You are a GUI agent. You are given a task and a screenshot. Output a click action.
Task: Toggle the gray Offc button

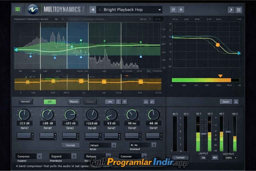[x=110, y=102]
